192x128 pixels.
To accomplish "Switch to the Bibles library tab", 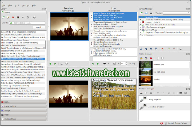I will click(x=24, y=102).
